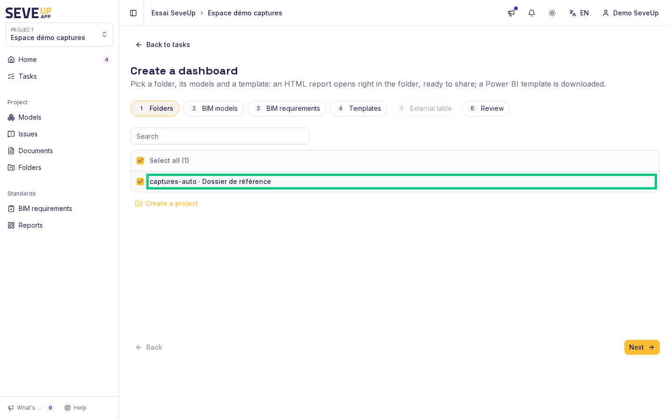Image resolution: width=671 pixels, height=419 pixels.
Task: Click the Help lifebuoy icon
Action: click(x=68, y=408)
